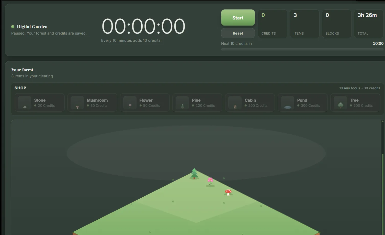The image size is (385, 235).
Task: Select the Tree icon in the shop
Action: pyautogui.click(x=340, y=103)
